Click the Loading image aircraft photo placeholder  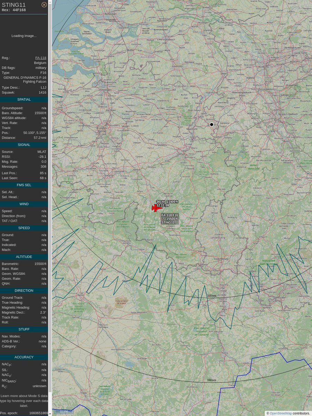pos(24,36)
